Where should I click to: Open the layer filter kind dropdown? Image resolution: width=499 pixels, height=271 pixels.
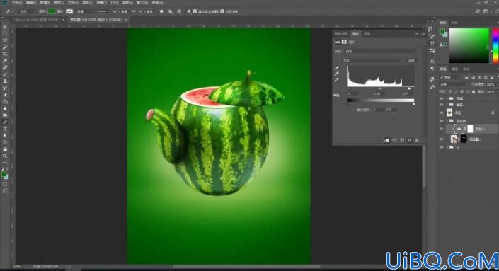450,77
